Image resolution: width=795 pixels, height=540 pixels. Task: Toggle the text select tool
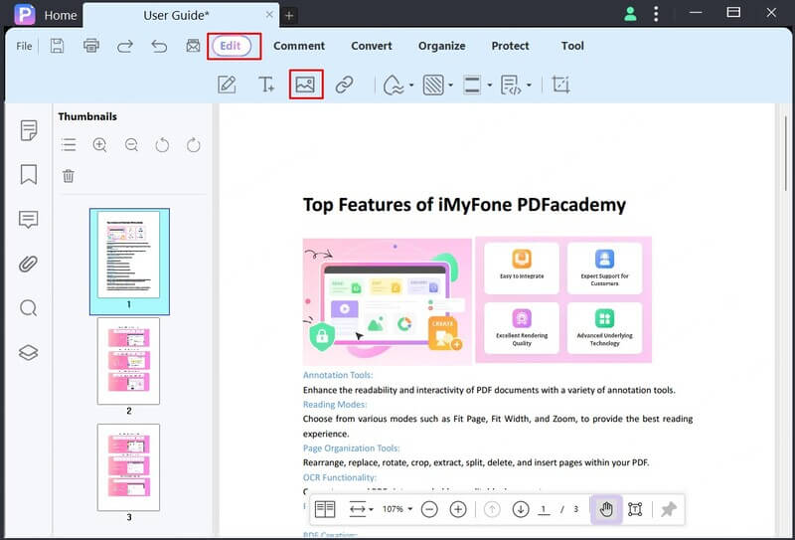(x=635, y=509)
